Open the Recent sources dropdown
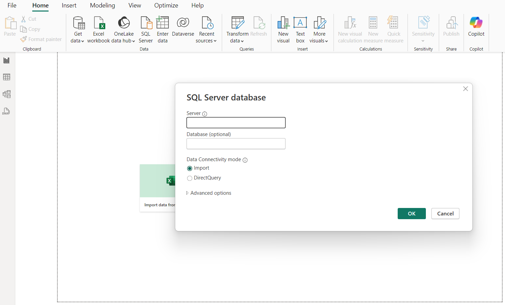 (x=206, y=29)
